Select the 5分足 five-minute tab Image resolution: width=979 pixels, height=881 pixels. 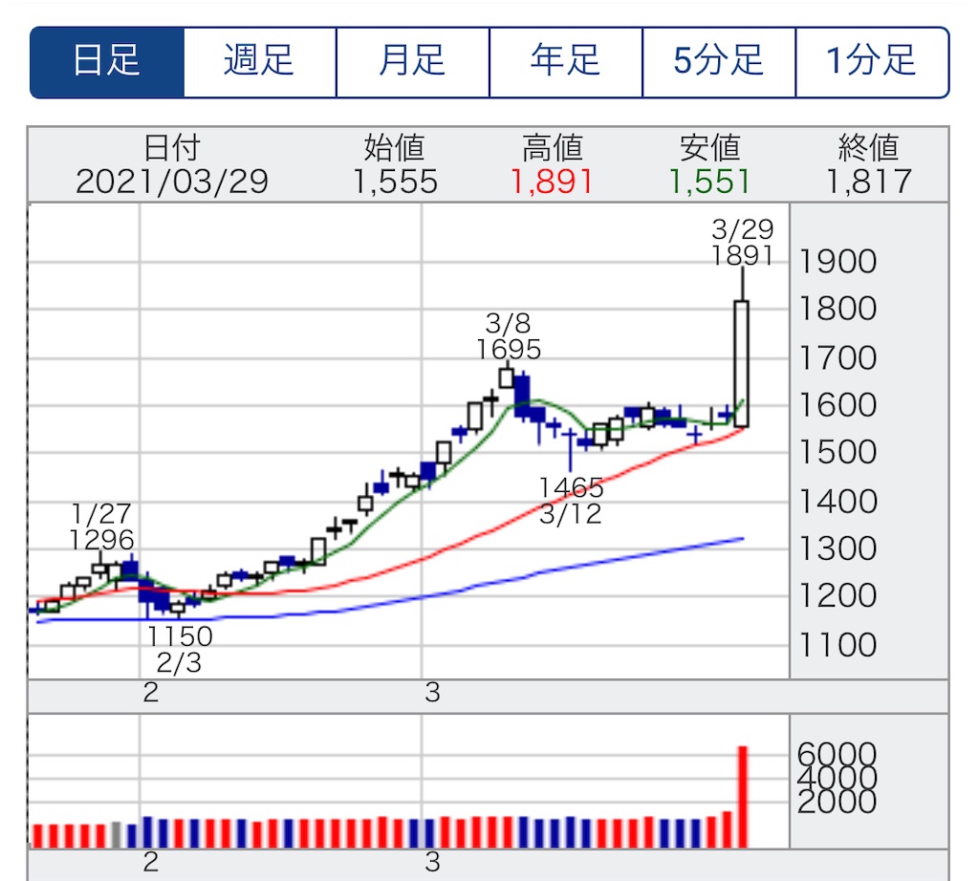[719, 62]
